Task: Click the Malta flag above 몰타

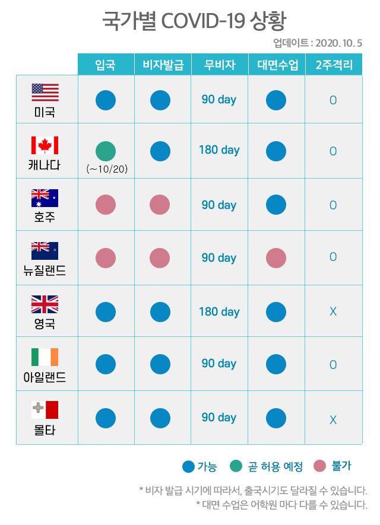Action: 45,410
